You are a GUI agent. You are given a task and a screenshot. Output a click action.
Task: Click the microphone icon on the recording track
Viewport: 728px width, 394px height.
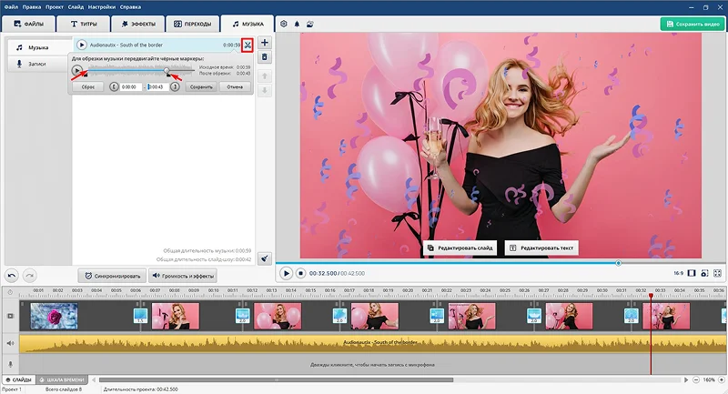pos(10,364)
